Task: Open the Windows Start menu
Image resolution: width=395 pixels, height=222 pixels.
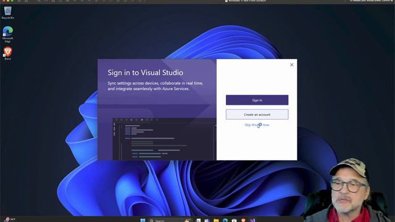Action: [x=143, y=220]
